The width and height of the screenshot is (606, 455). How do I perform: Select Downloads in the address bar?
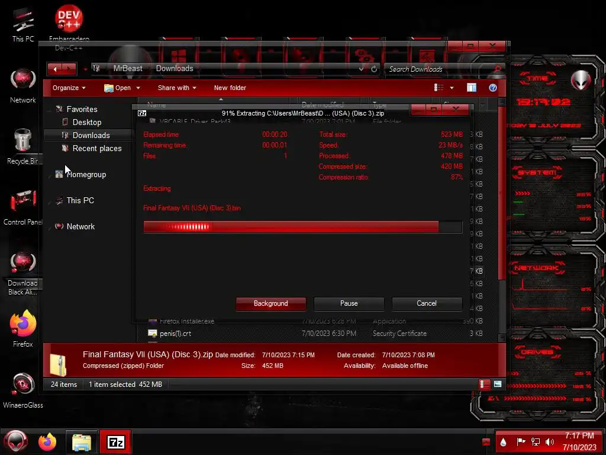pos(175,69)
